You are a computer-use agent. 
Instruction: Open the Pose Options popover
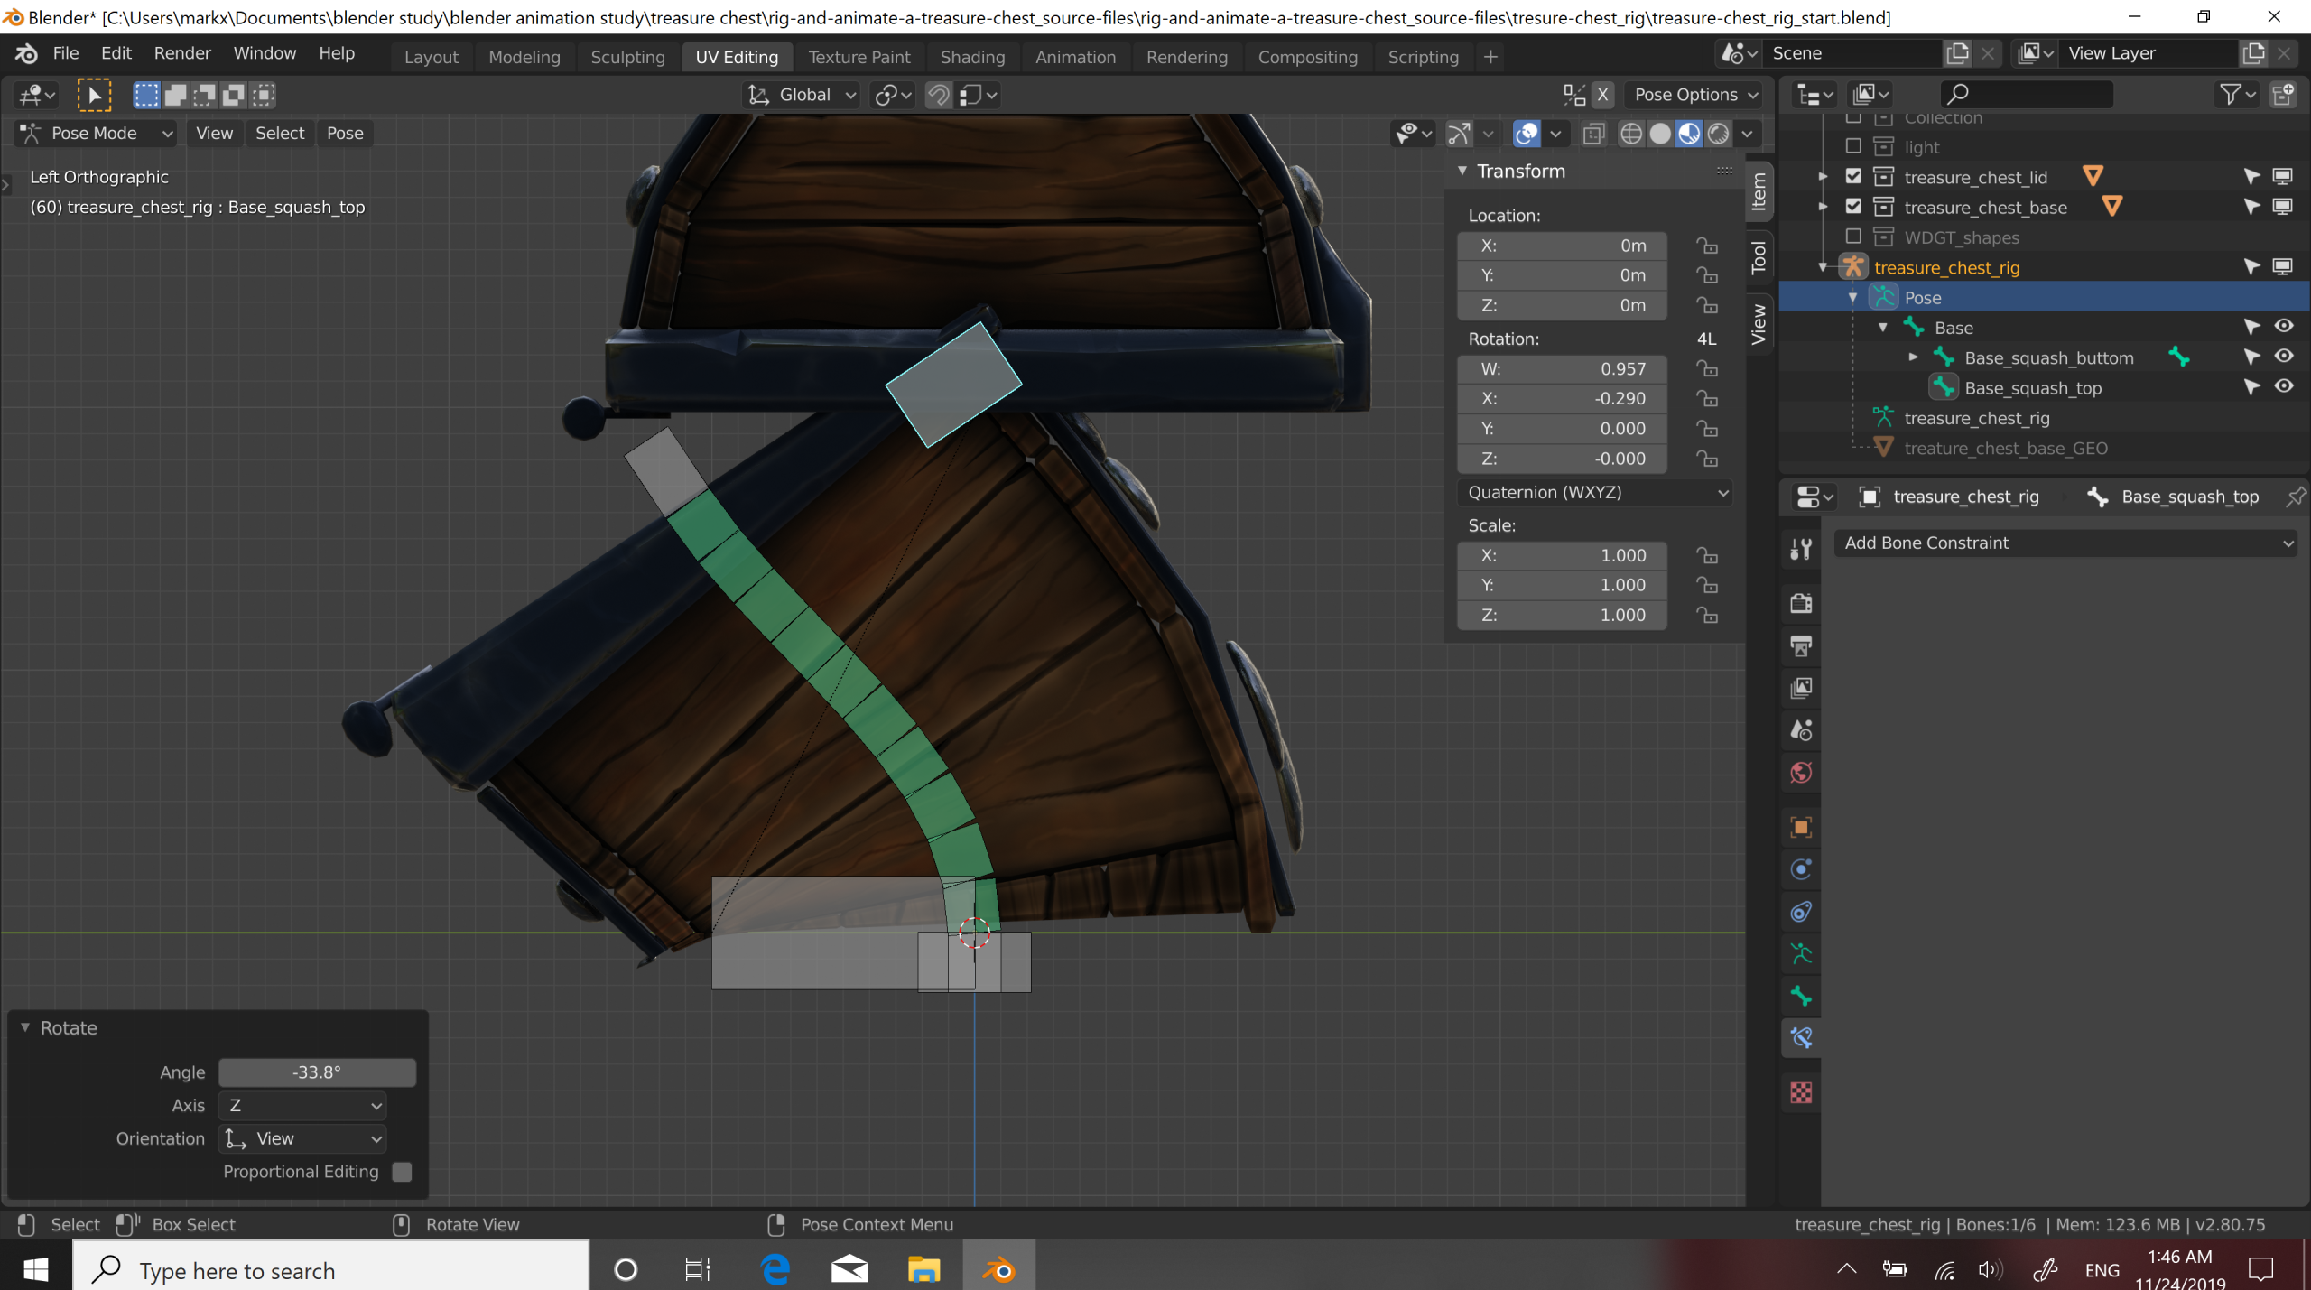coord(1695,95)
